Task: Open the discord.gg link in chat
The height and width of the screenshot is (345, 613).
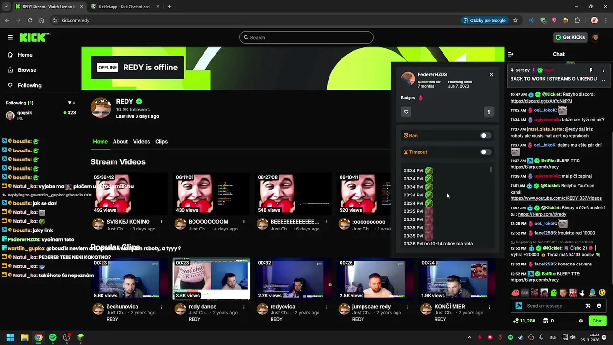Action: (541, 101)
